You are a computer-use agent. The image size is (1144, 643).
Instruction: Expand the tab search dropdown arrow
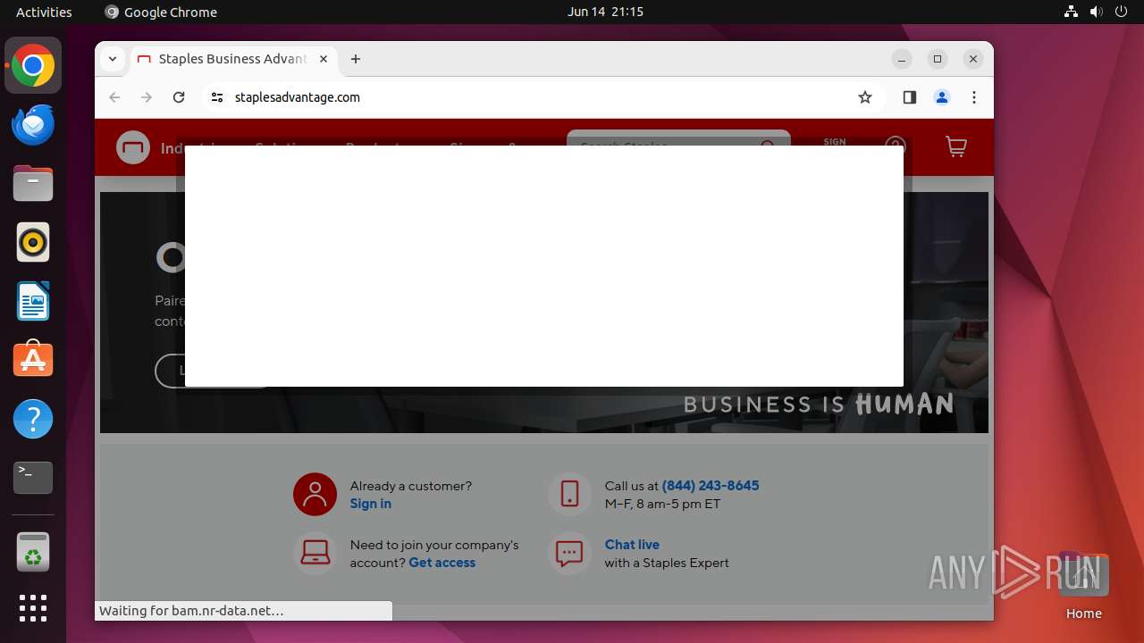pos(112,59)
